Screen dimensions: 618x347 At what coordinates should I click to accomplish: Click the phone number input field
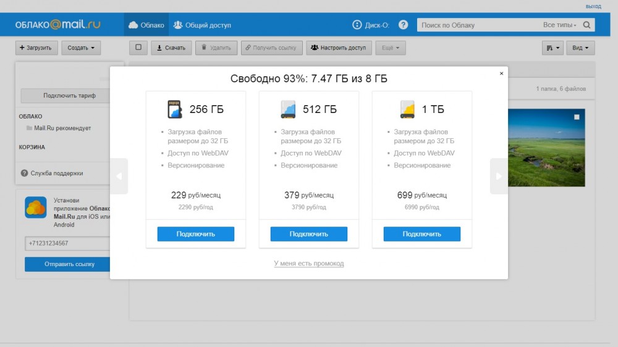[67, 243]
